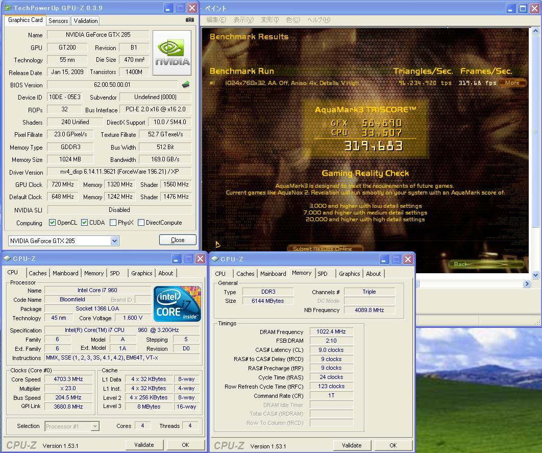Viewport: 542px width, 453px height.
Task: Open Memory tab in left CPU-Z window
Action: (x=94, y=273)
